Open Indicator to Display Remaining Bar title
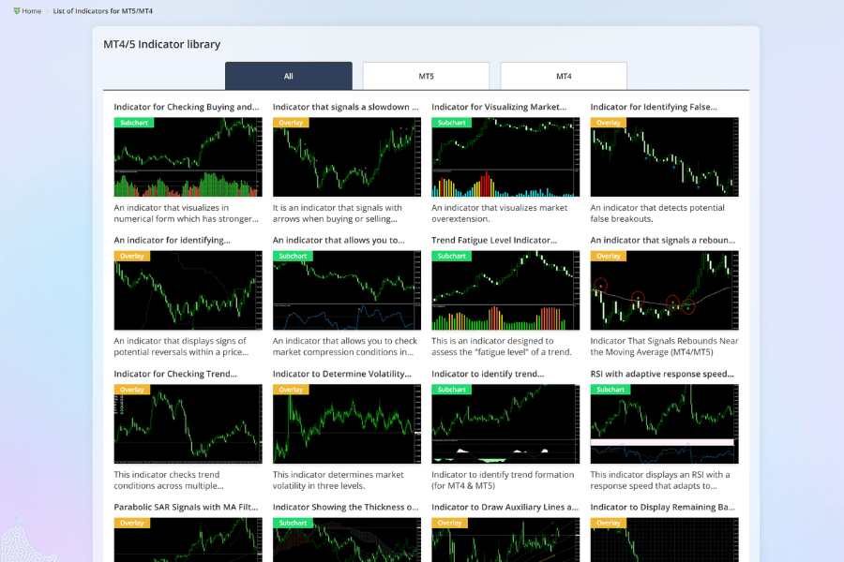 tap(663, 507)
